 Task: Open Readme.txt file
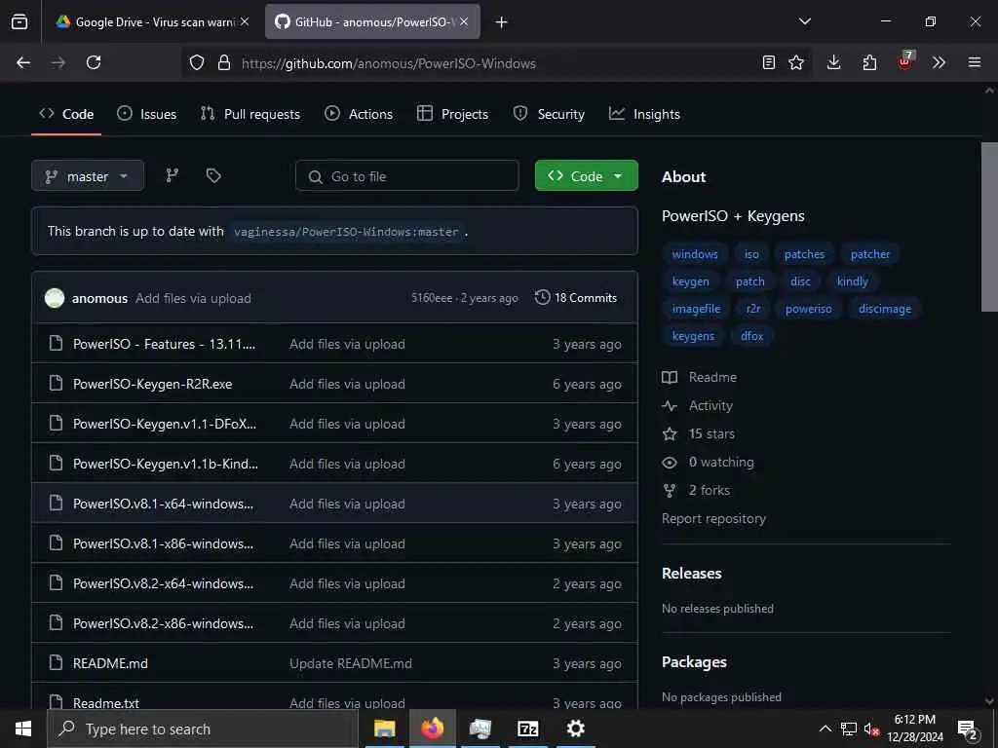pyautogui.click(x=106, y=703)
